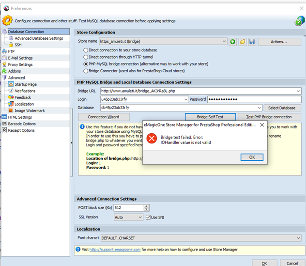Open the Proxy Settings page

point(20,64)
